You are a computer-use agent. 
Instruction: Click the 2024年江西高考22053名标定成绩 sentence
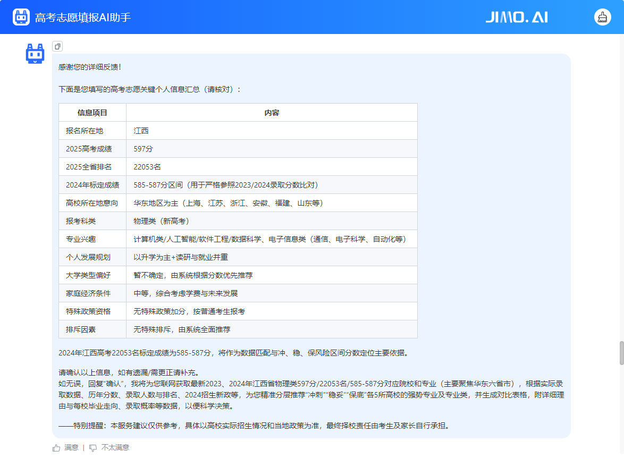[x=234, y=353]
